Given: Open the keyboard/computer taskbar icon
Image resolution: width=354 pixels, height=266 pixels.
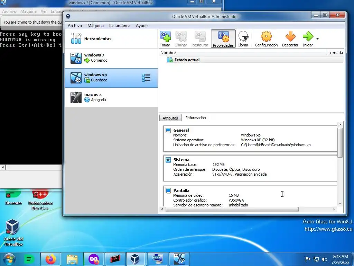Looking at the screenshot, I should point(158,259).
